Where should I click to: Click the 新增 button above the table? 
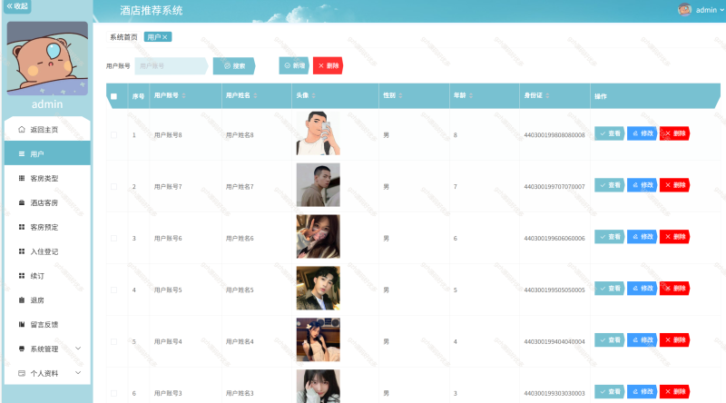point(293,65)
